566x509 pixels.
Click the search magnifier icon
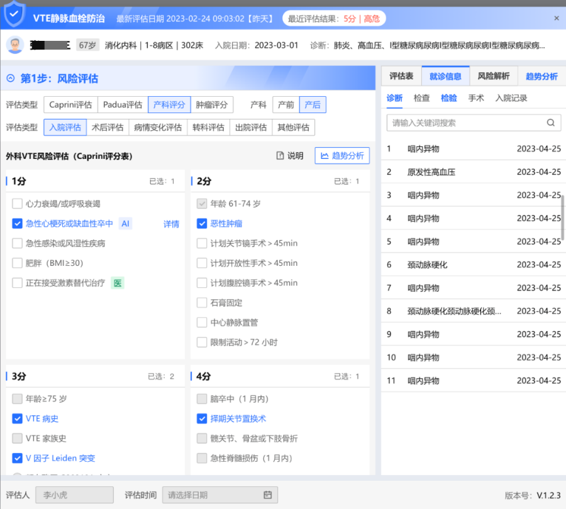[551, 123]
